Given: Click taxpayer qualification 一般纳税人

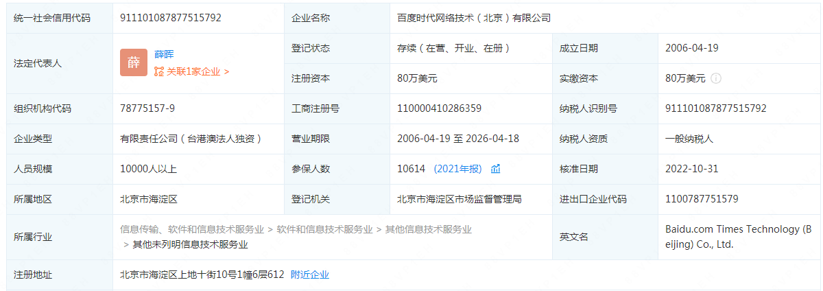Looking at the screenshot, I should tap(689, 139).
